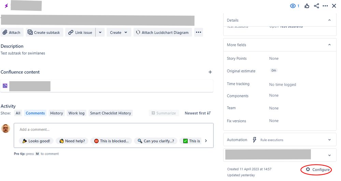Viewport: 341px width, 181px height.
Task: Collapse the Details section
Action: [x=329, y=20]
